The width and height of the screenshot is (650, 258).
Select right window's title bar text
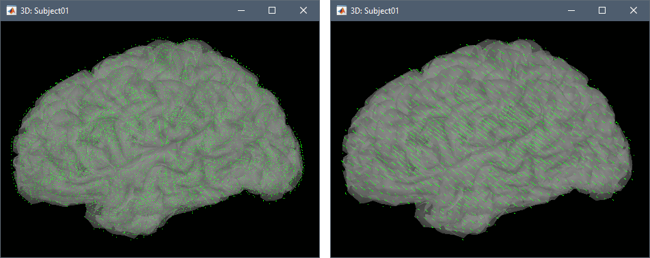click(x=375, y=11)
